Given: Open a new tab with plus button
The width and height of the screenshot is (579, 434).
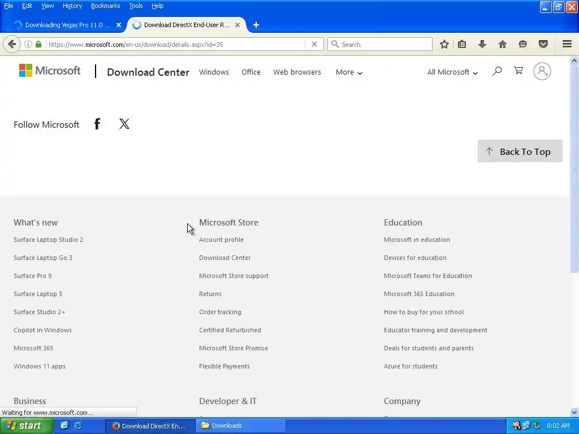Looking at the screenshot, I should pos(256,25).
